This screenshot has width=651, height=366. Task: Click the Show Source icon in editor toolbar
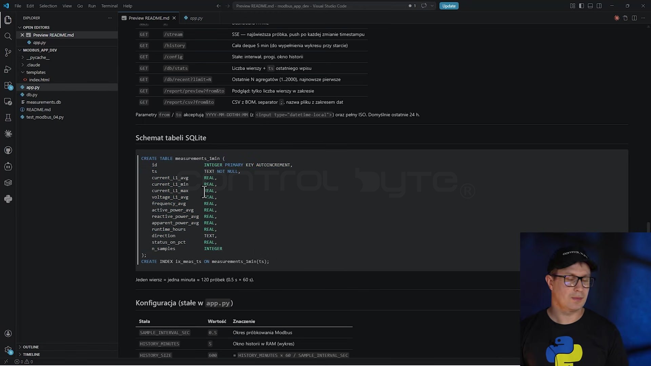pyautogui.click(x=626, y=18)
